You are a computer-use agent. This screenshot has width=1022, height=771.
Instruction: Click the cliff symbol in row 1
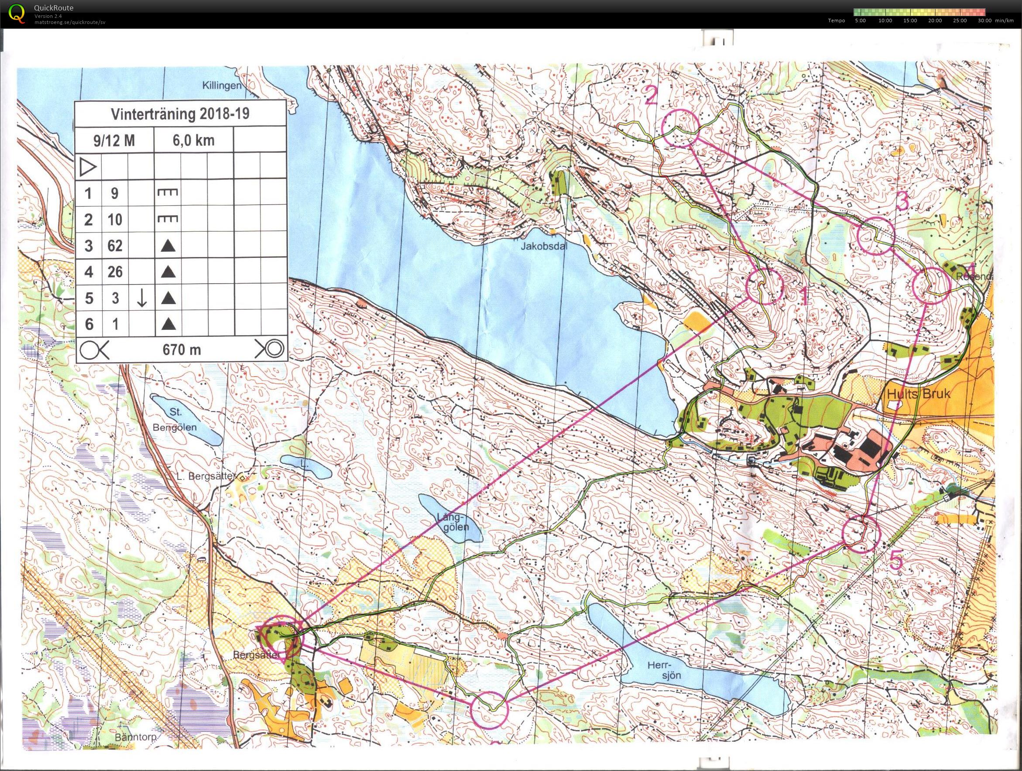click(x=167, y=192)
